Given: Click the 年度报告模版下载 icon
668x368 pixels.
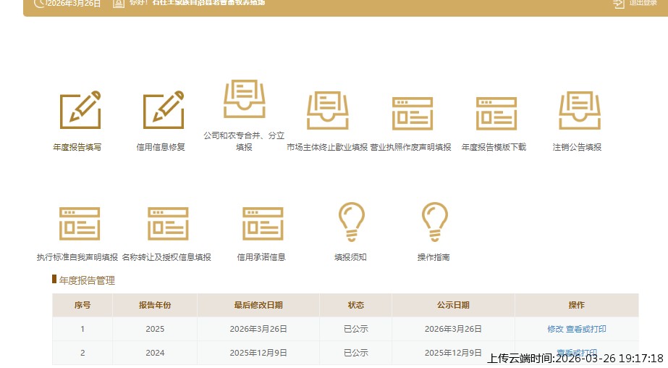Looking at the screenshot, I should pos(496,113).
